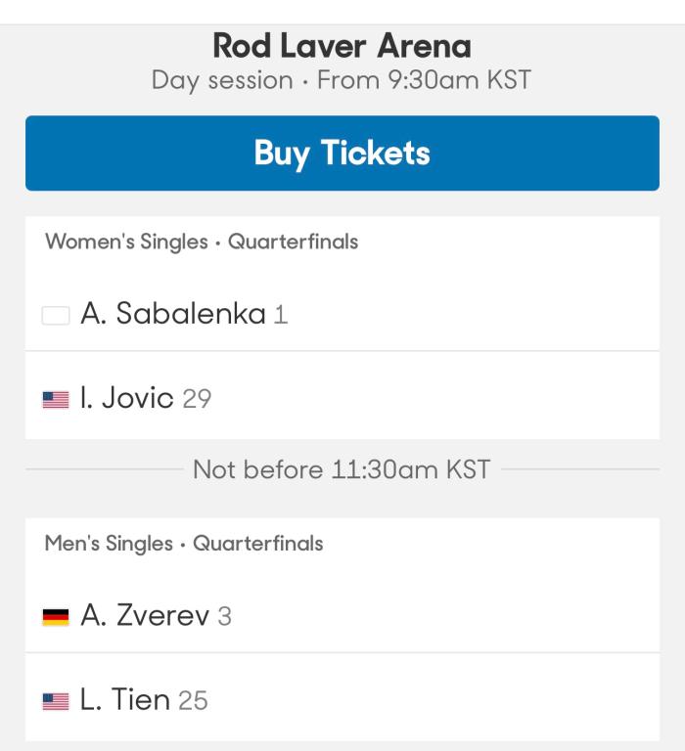This screenshot has height=751, width=685.
Task: Click the Men's Singles Quarterfinals label
Action: coord(184,543)
